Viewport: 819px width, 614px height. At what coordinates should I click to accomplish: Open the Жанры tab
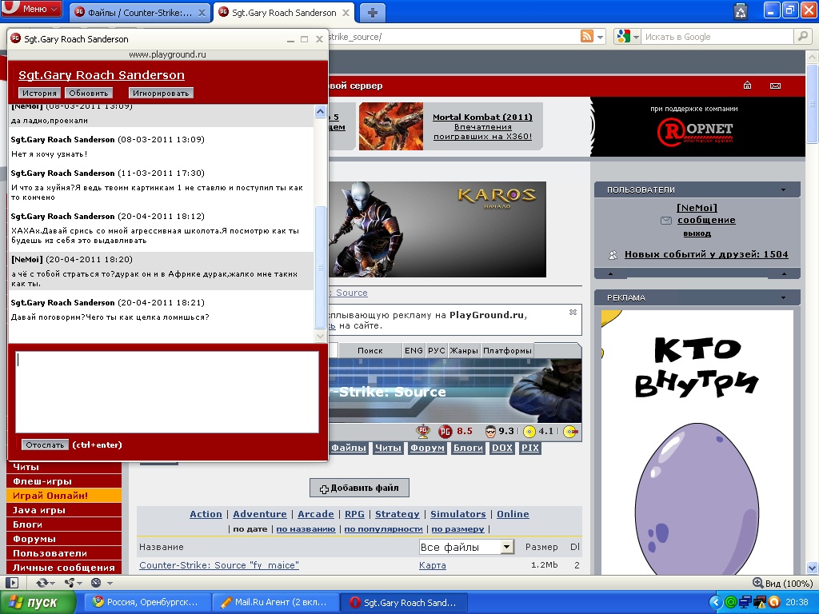[464, 350]
